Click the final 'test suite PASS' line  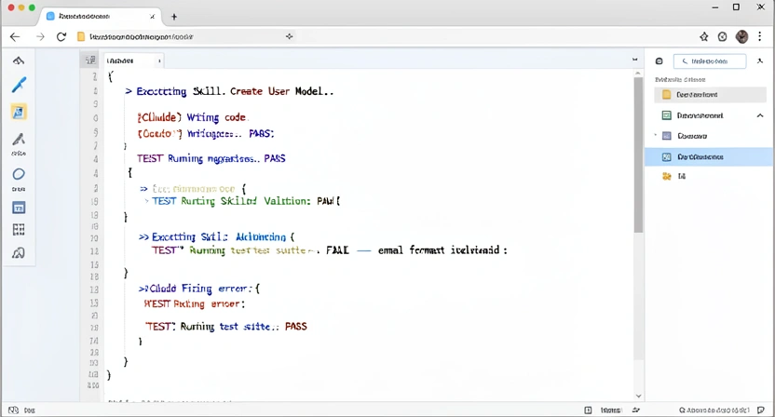point(225,327)
